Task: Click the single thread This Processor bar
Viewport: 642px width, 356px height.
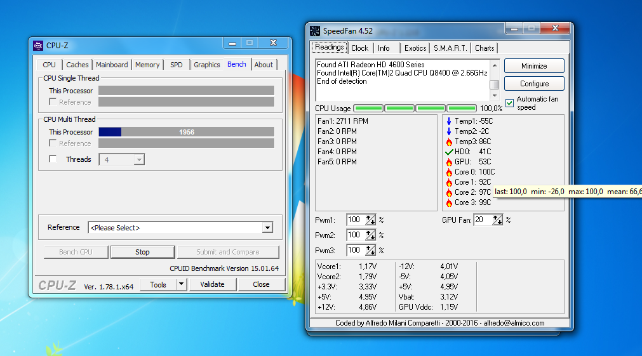Action: (x=186, y=91)
